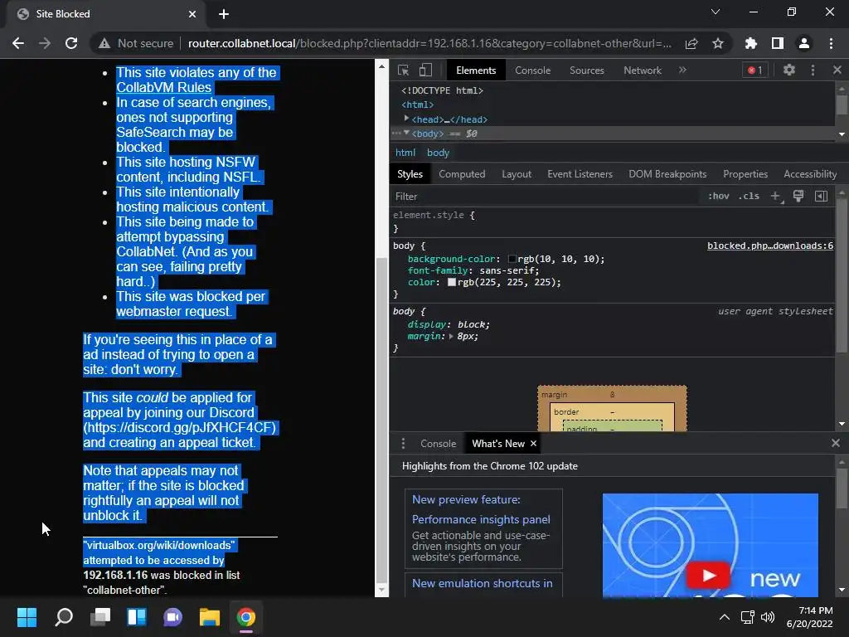This screenshot has width=849, height=637.
Task: Switch to the Console tab
Action: tap(533, 71)
